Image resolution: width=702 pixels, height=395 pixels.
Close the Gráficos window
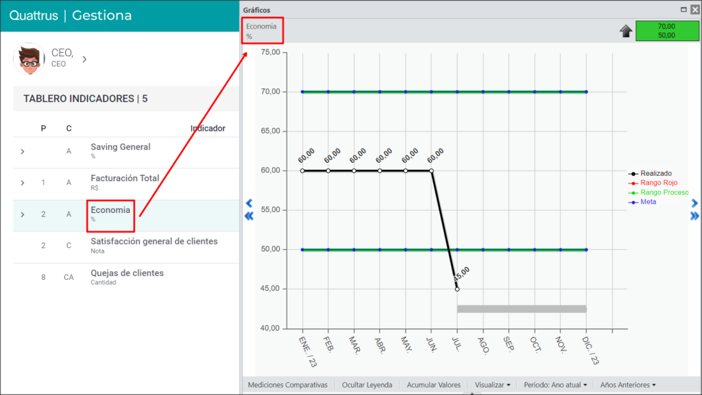coord(695,10)
